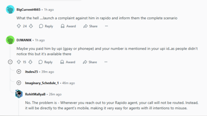The height and width of the screenshot is (116, 207).
Task: Click BigCurrent4665's teal avatar
Action: (10, 9)
